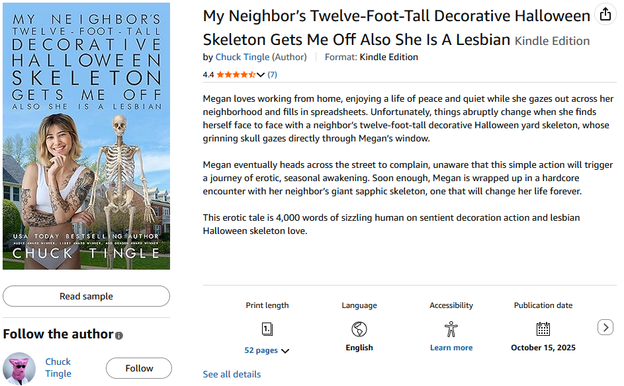Click the language globe icon
Image resolution: width=624 pixels, height=386 pixels.
click(x=359, y=329)
